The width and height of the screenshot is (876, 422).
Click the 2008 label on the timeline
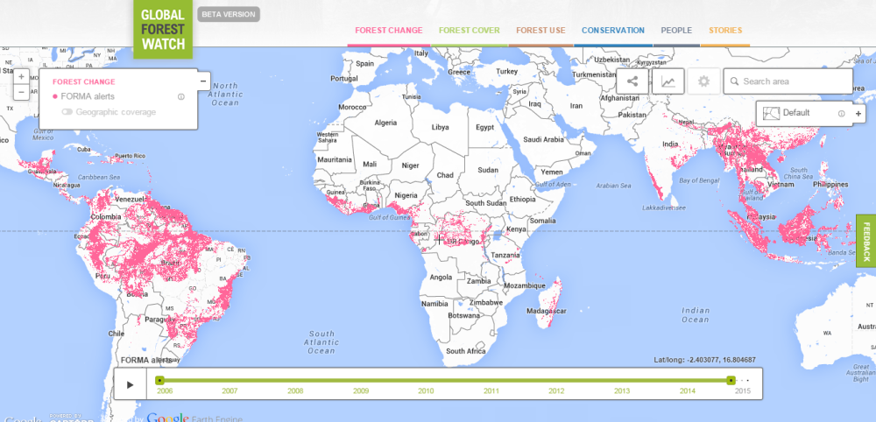pos(295,390)
